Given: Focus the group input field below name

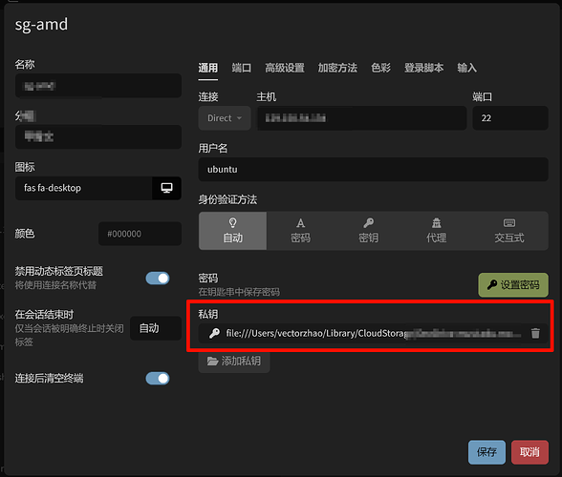Looking at the screenshot, I should point(98,136).
